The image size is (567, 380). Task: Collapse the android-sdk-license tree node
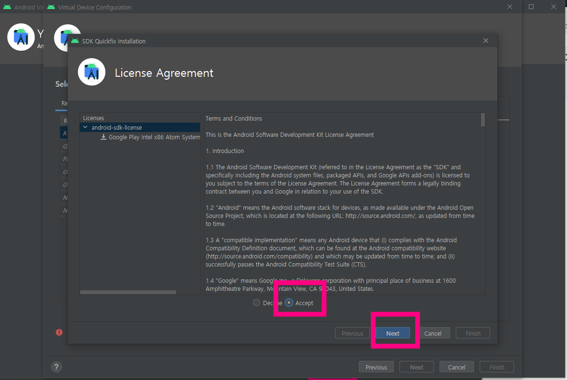pyautogui.click(x=85, y=127)
